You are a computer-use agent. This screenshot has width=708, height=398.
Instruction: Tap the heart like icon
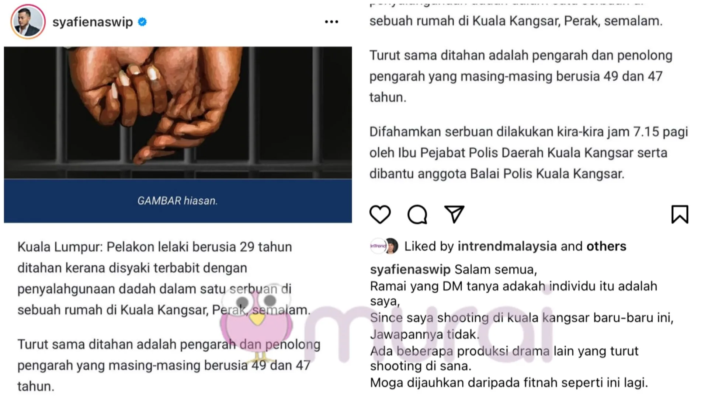(x=380, y=214)
